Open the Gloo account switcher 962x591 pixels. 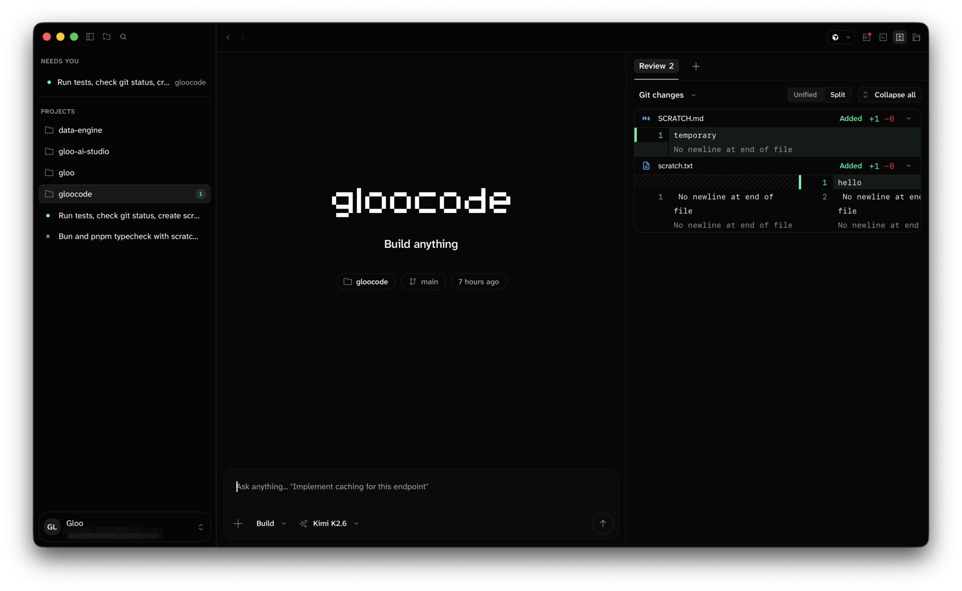[x=125, y=527]
